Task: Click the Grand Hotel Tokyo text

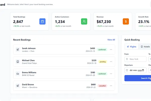Action: 29,63
